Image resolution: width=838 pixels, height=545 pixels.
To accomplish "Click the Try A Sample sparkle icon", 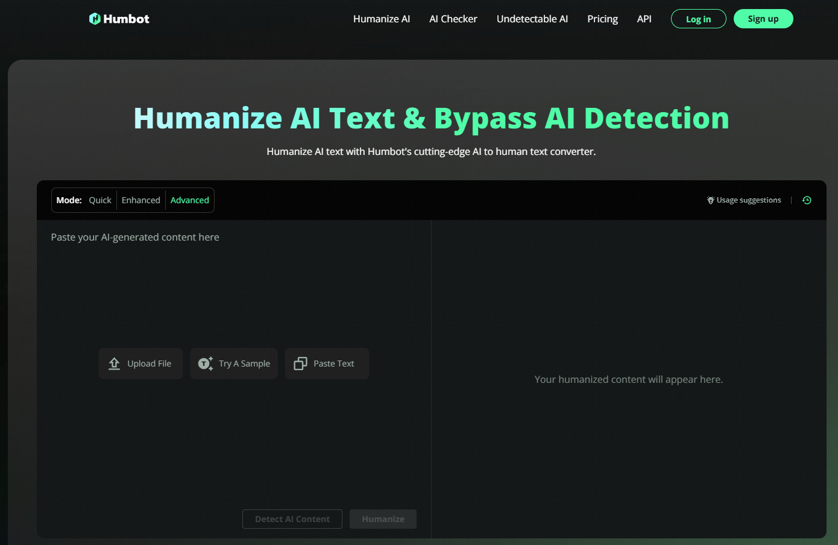I will (206, 364).
